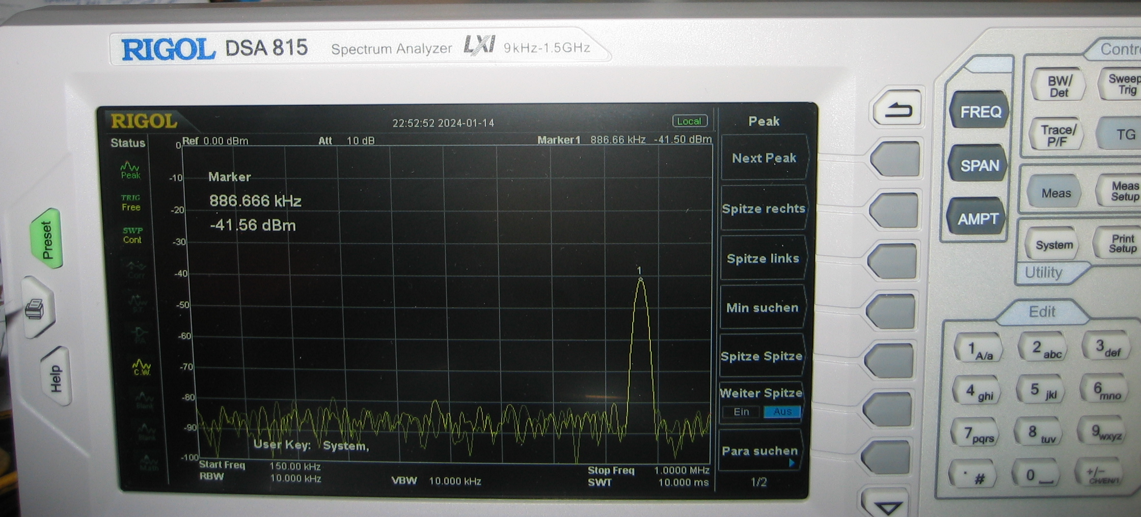Click the 886.666 kHz marker frequency text
Screen dimensions: 1141x517
[255, 200]
